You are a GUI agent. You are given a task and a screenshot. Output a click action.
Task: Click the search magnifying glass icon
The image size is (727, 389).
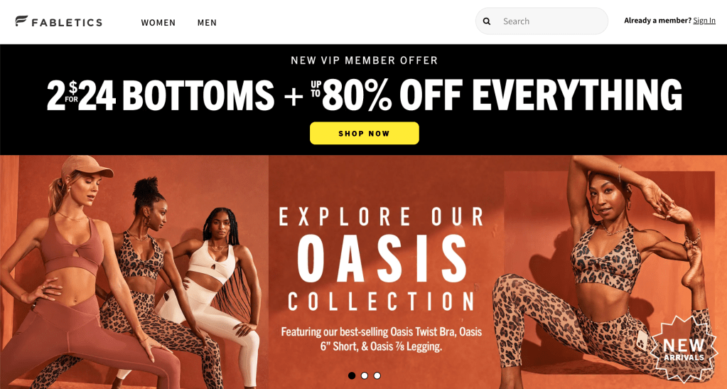point(487,21)
